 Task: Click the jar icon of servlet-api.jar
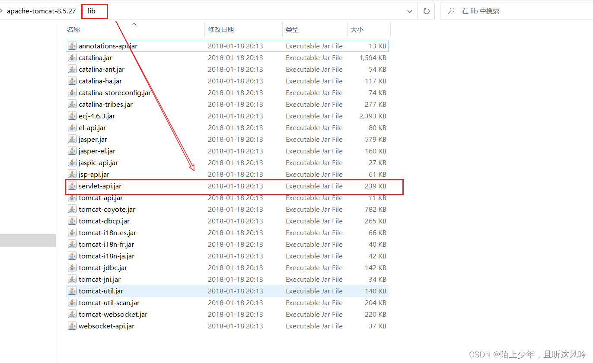click(x=72, y=186)
